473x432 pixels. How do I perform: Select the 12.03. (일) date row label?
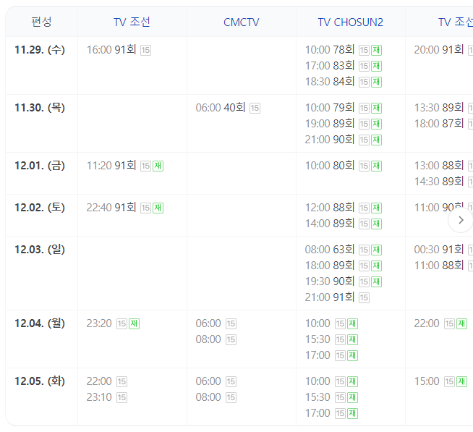click(40, 250)
